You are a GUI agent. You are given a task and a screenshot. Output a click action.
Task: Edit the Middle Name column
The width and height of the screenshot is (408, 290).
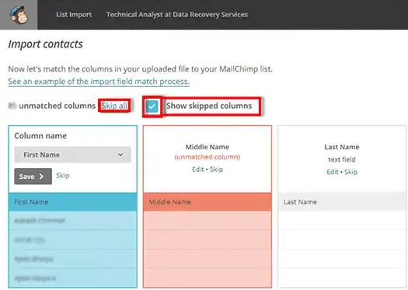pos(197,169)
